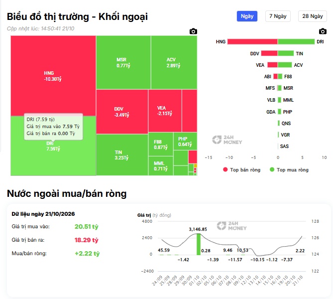
Task: Click the camera icon above the bar chart
Action: point(323,31)
